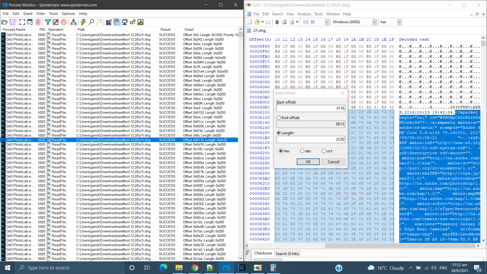Screen dimensions: 487x274
Task: Click the Length input field
Action: coord(311,139)
